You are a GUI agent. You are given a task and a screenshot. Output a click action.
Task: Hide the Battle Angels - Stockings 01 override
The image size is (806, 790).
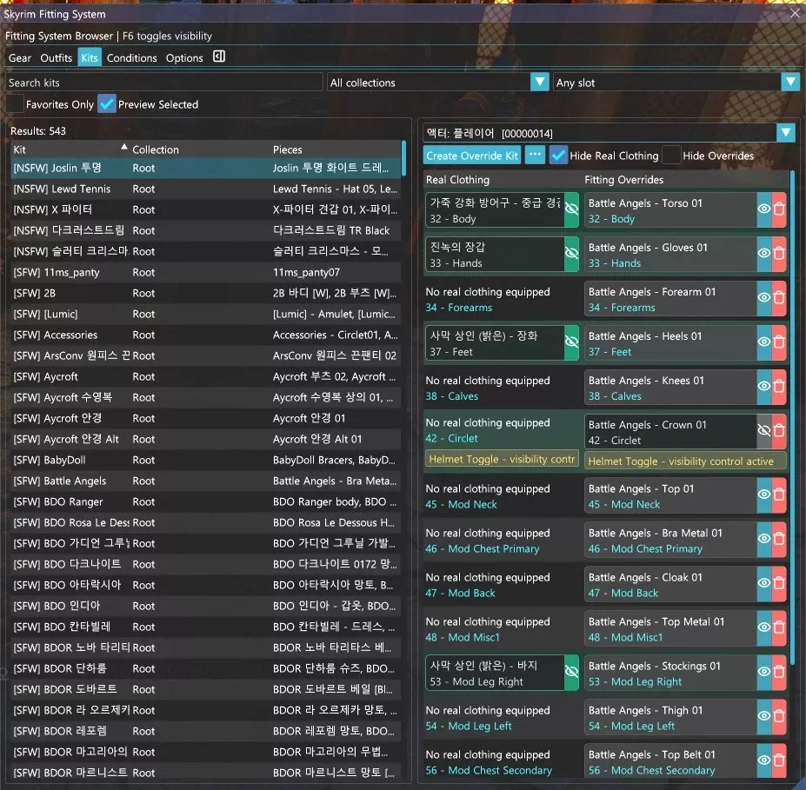click(764, 673)
